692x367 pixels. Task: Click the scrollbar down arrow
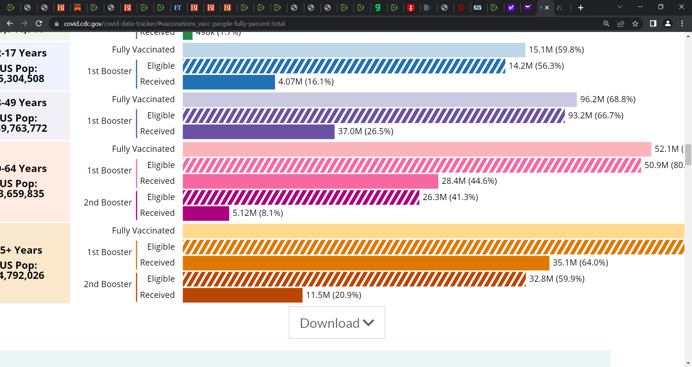[688, 363]
